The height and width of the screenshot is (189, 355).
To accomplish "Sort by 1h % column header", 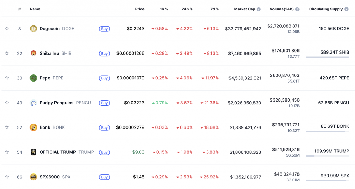I will point(164,9).
